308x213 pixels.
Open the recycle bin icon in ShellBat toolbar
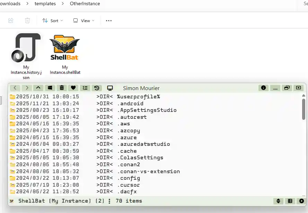61,88
